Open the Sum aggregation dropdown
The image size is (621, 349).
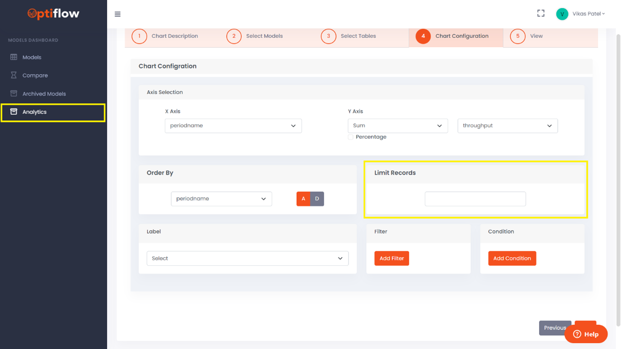coord(398,125)
